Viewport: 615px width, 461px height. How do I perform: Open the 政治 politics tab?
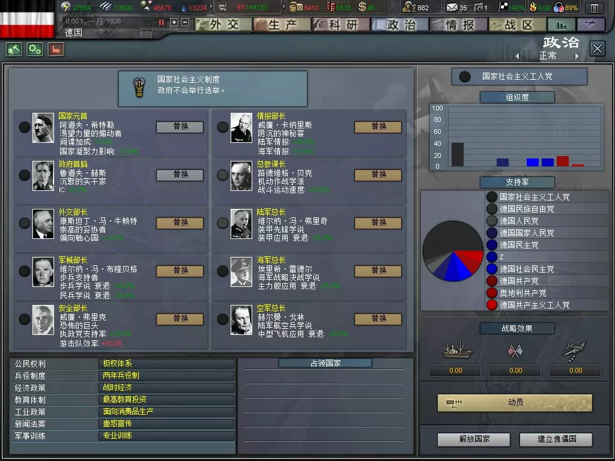[x=399, y=25]
